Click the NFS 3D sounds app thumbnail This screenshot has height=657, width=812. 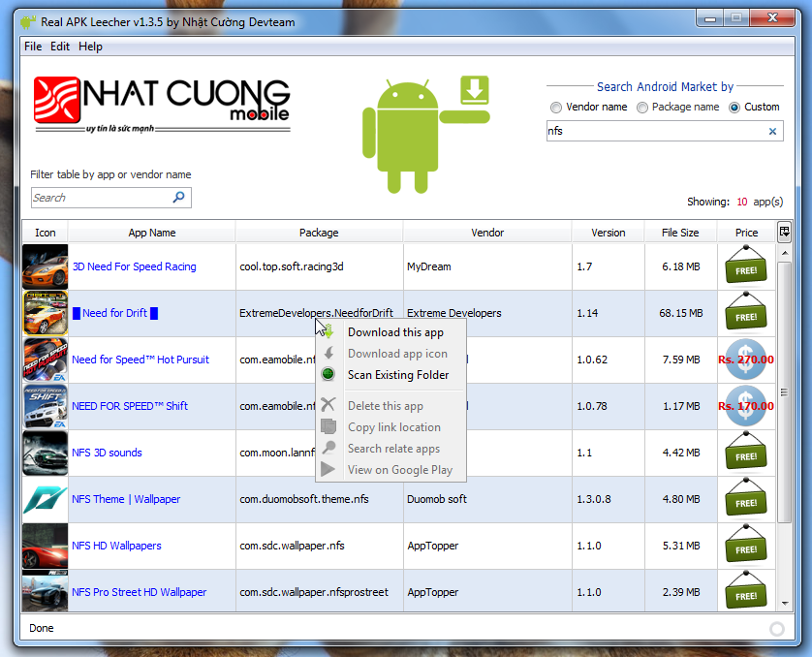pyautogui.click(x=45, y=453)
